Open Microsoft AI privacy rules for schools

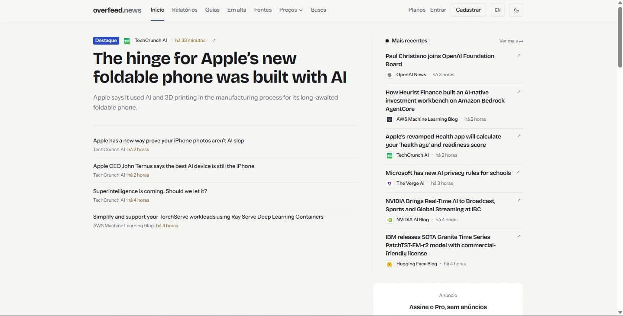[x=448, y=173]
